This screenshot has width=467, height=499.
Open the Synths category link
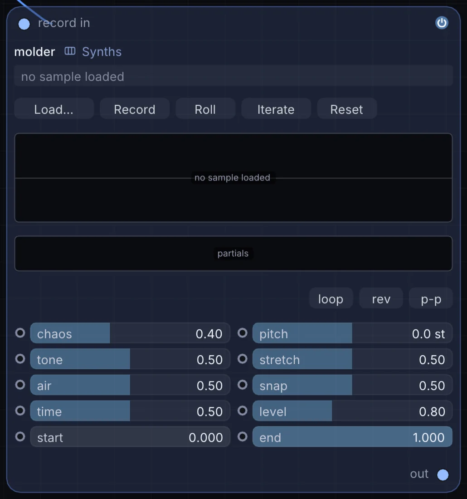[102, 52]
